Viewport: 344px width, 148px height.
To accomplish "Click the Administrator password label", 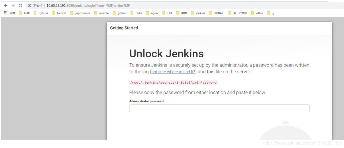I will click(x=146, y=101).
